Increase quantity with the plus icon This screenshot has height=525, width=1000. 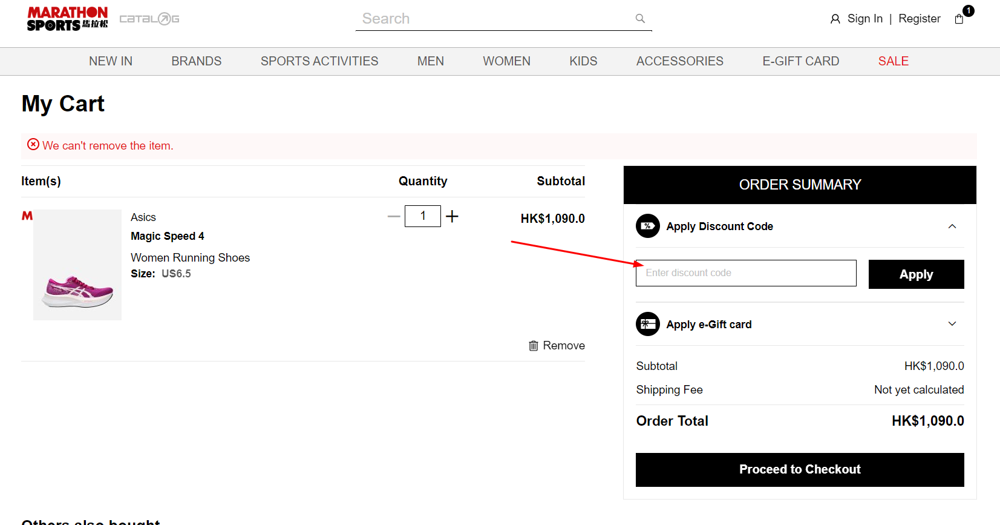point(452,216)
